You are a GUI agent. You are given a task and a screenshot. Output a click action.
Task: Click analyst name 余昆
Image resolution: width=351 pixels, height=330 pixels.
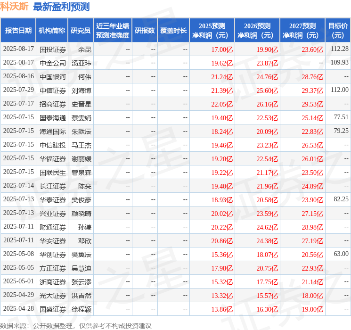pyautogui.click(x=85, y=49)
